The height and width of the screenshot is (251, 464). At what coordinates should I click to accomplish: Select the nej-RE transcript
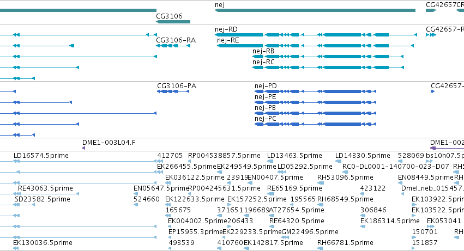315,46
